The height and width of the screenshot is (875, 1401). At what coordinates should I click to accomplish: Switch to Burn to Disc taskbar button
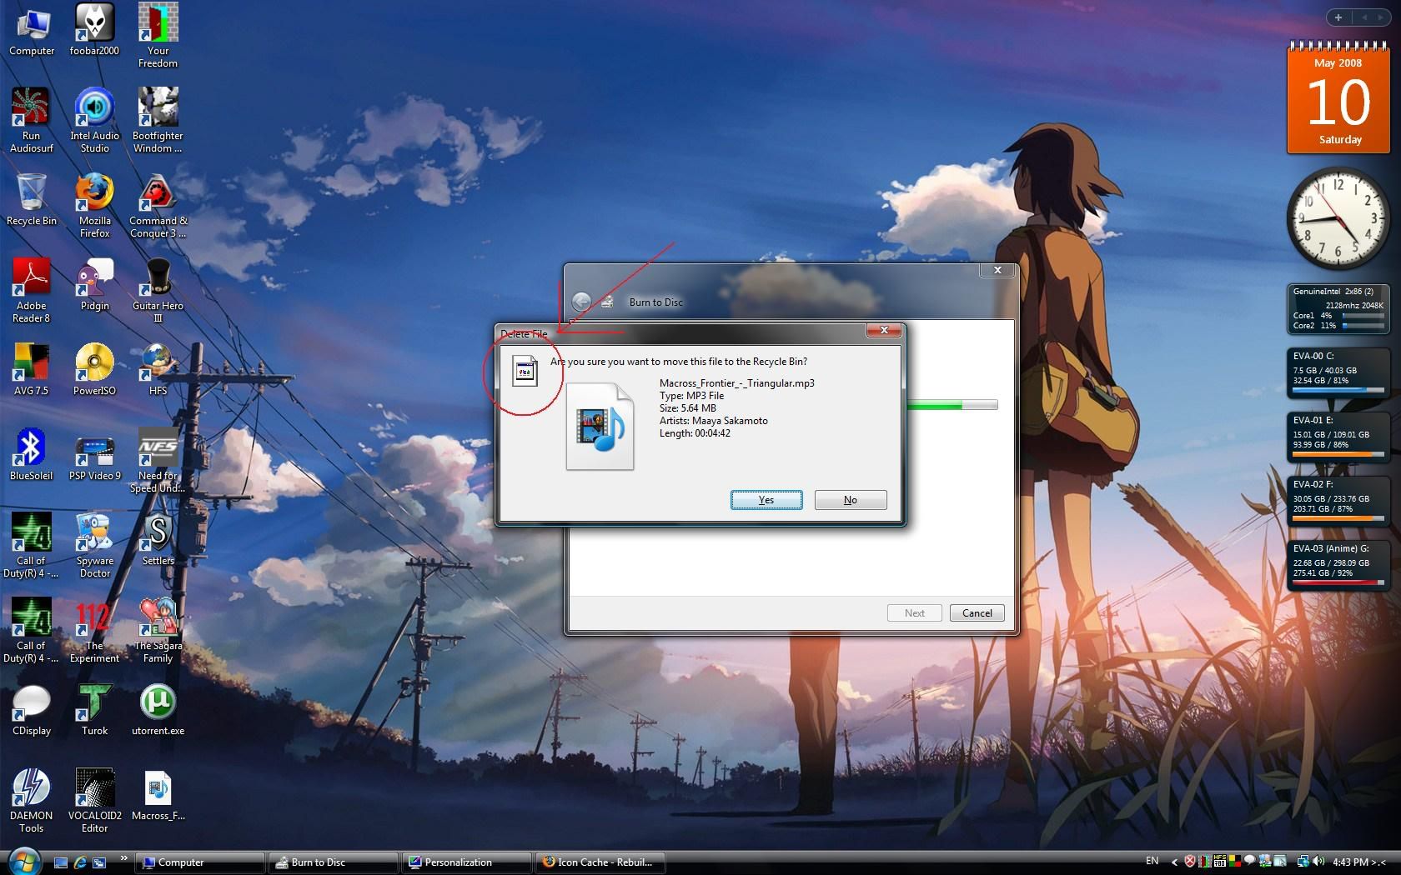333,862
